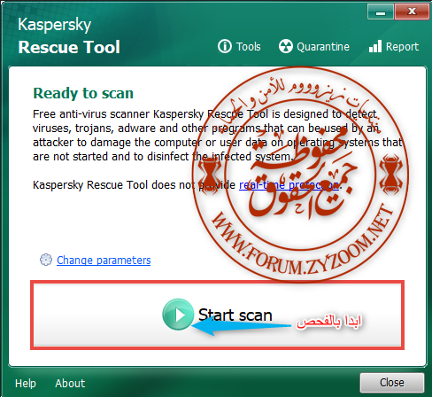Click the gear icon beside Change parameters
Screen dimensions: 432x397
coord(46,260)
